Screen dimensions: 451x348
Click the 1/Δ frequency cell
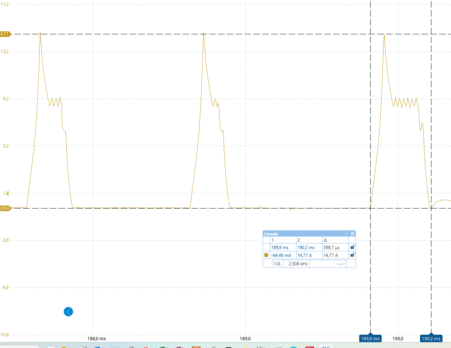277,264
